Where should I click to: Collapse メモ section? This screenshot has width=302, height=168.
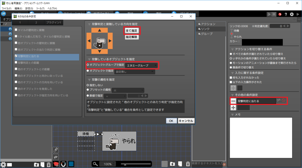[x=232, y=114]
